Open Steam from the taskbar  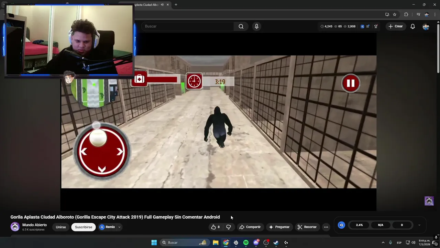[276, 242]
